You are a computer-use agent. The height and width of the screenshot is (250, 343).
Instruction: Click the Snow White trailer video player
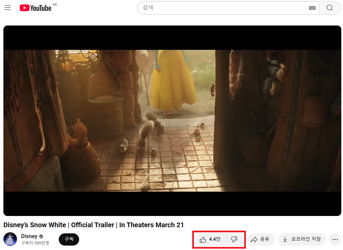tap(172, 120)
